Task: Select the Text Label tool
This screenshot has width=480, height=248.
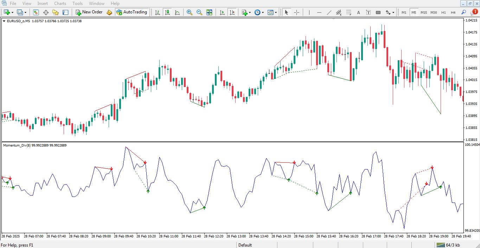Action: coord(368,12)
